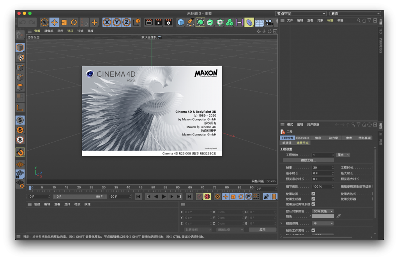Open object manager 文件 menu

pos(290,20)
